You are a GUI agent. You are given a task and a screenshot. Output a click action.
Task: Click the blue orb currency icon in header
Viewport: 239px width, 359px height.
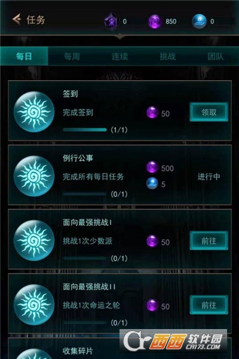[199, 22]
